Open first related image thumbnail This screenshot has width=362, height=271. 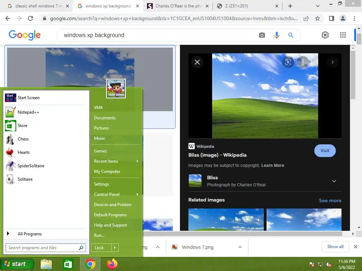click(x=226, y=219)
